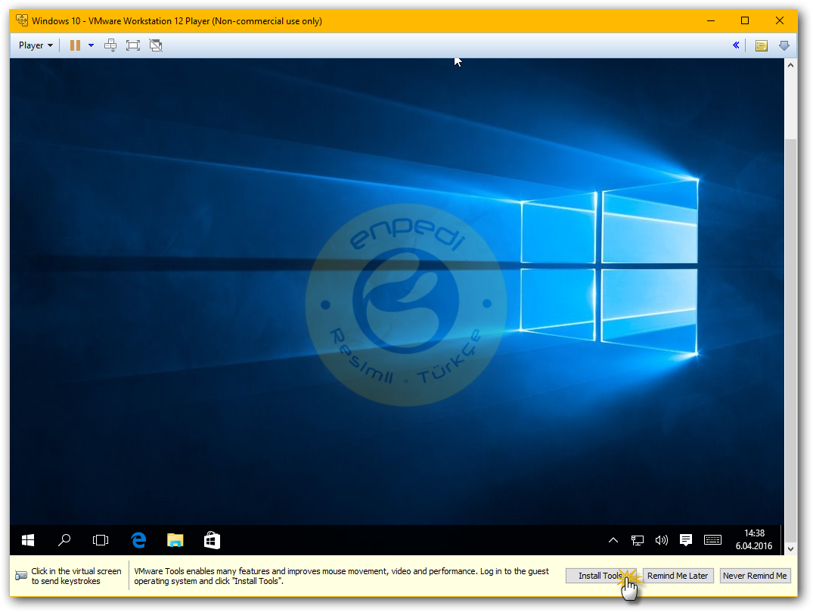This screenshot has height=612, width=813.
Task: Click the vertical scrollbar down arrow
Action: click(x=790, y=548)
